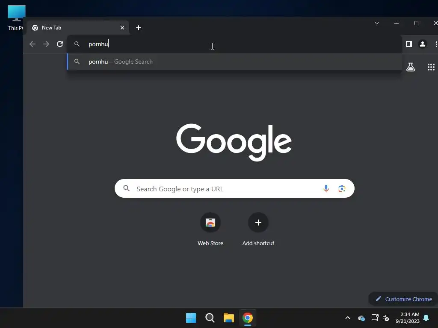The height and width of the screenshot is (328, 438).
Task: Click the Google search box on page
Action: tap(234, 188)
